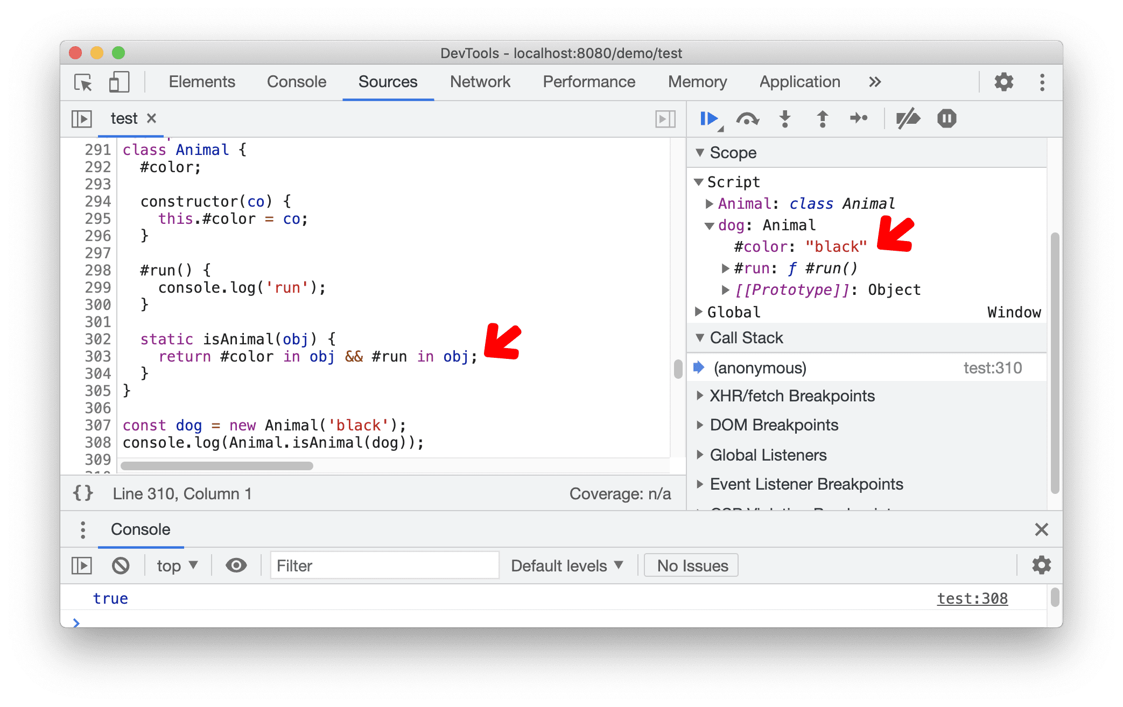The width and height of the screenshot is (1123, 707).
Task: Click the test:308 source link in Console
Action: tap(974, 598)
